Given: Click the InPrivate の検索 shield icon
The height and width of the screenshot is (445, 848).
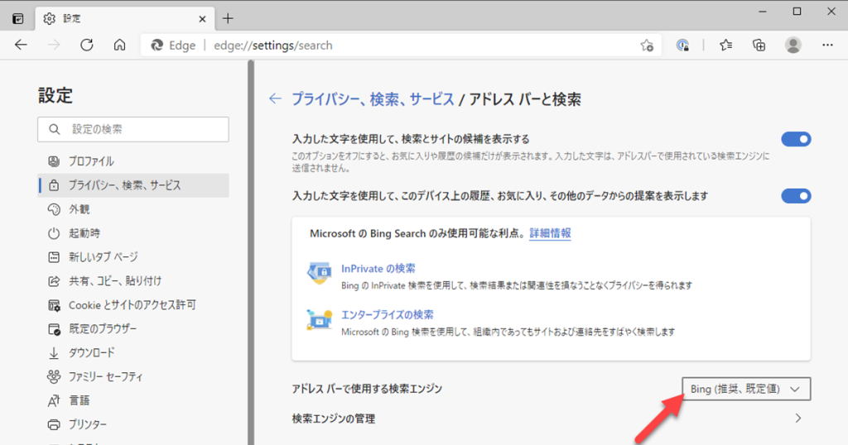Looking at the screenshot, I should pyautogui.click(x=320, y=273).
